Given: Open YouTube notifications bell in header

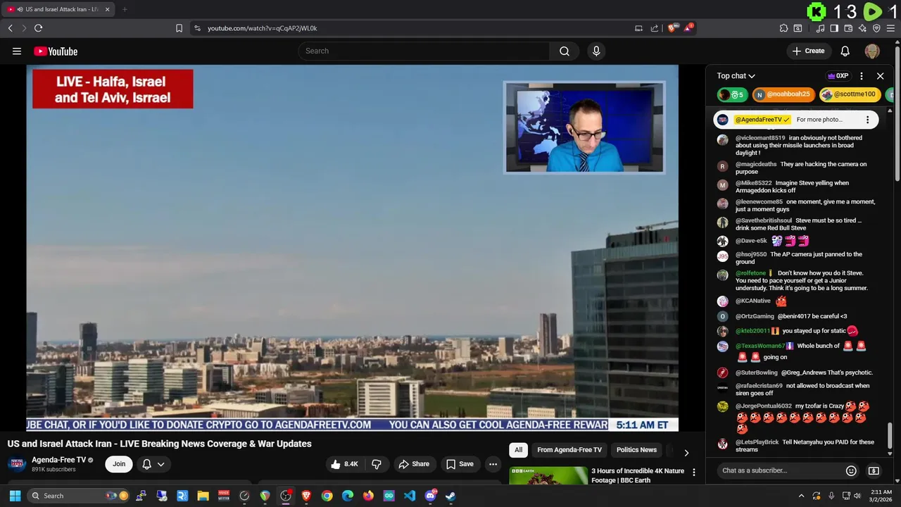Looking at the screenshot, I should [845, 51].
